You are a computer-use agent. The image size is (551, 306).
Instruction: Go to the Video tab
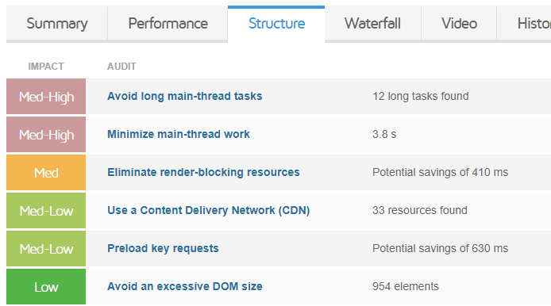pos(459,24)
